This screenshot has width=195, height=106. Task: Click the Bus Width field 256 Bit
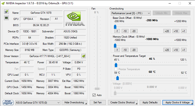click(x=71, y=44)
